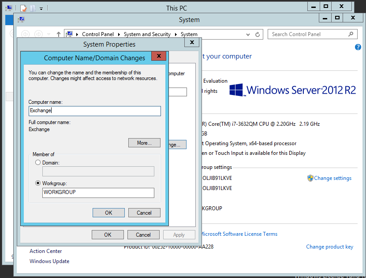Expand arrow after Control Panel breadcrumb
This screenshot has width=366, height=278.
click(x=119, y=34)
